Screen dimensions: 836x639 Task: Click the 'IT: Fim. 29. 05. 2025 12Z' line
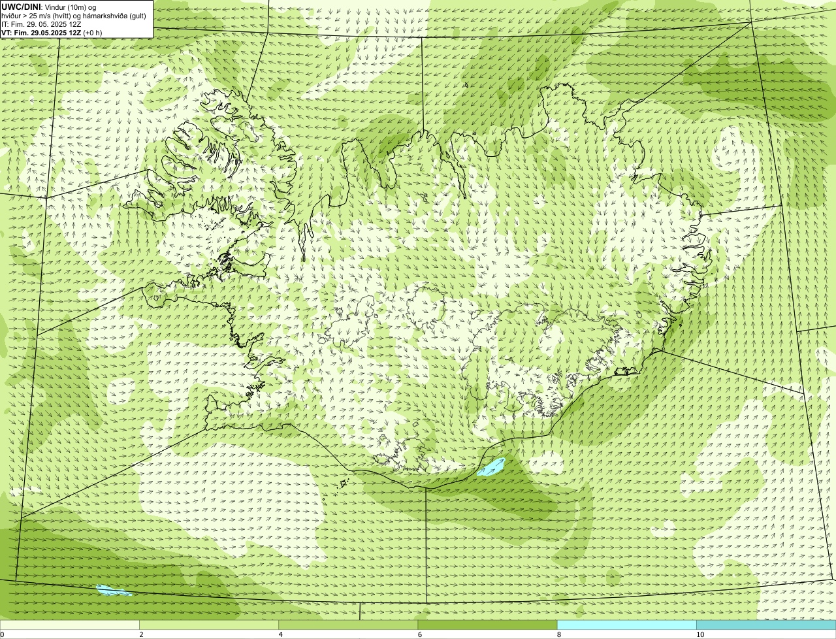point(41,24)
